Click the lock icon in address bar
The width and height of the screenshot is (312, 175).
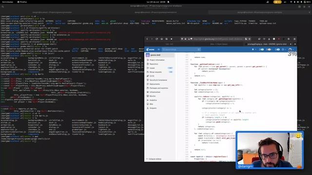[185, 39]
